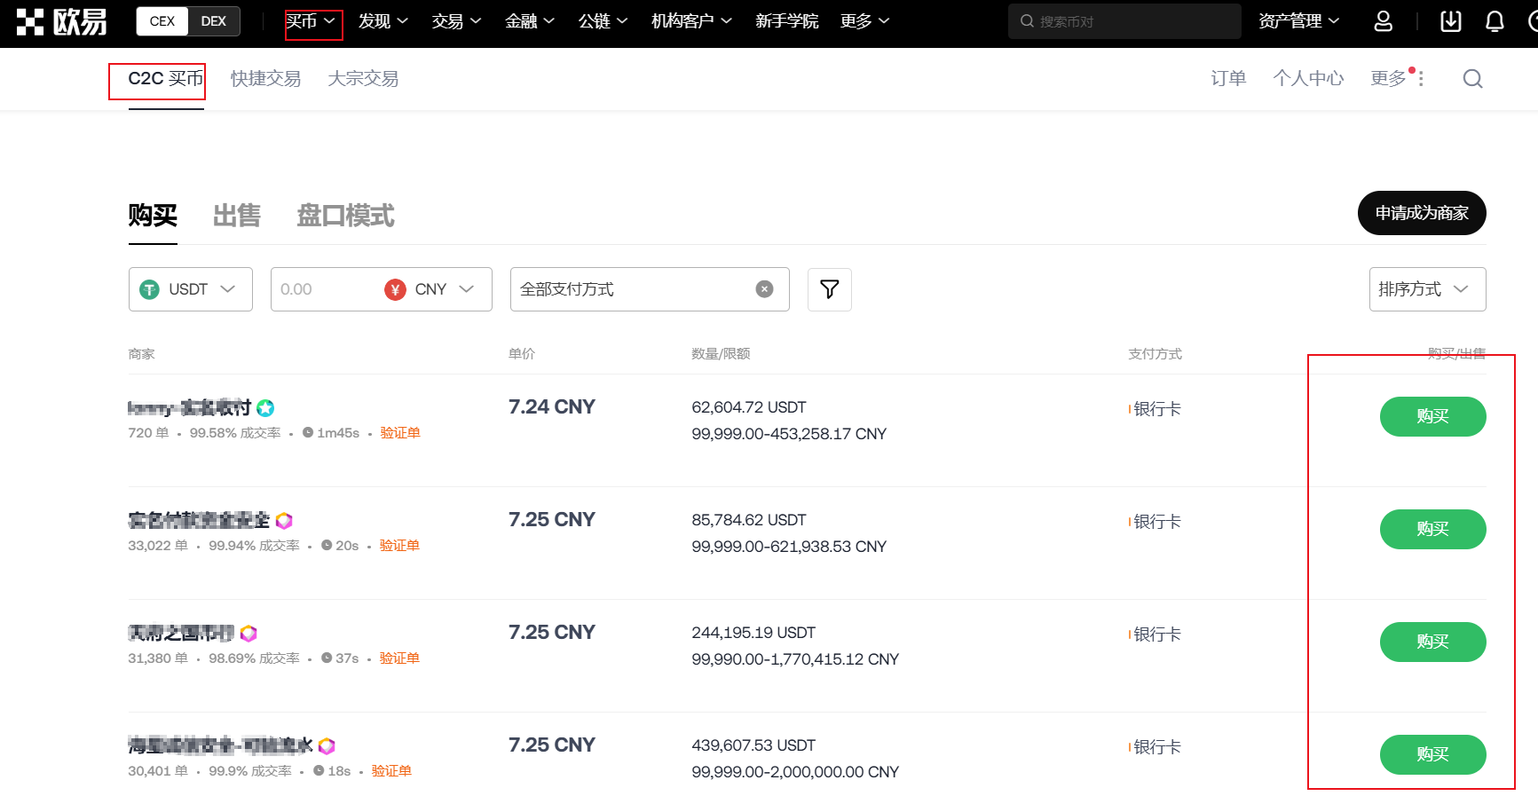1538x796 pixels.
Task: Select the 盘口模式 tab
Action: coord(345,216)
